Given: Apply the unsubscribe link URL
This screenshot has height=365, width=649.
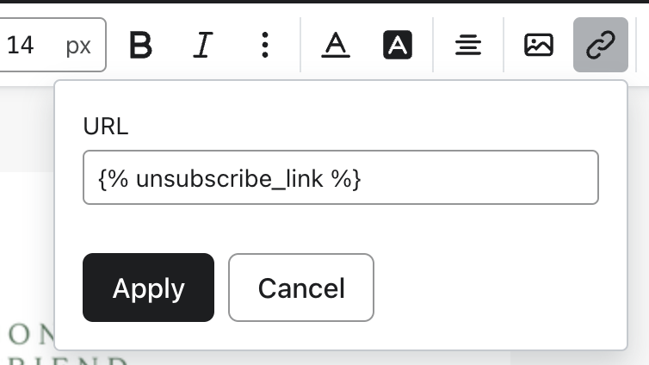Looking at the screenshot, I should [148, 288].
